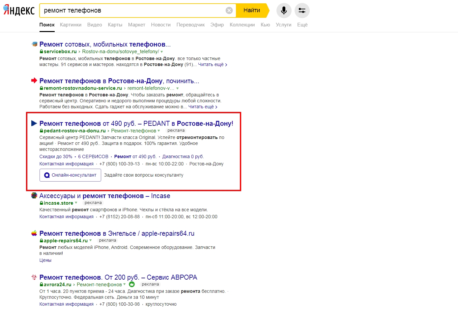Click 'Rostov-na-donu/sotovye_telefony/' breadcrumb
Screen dimensions: 458x309
point(121,51)
